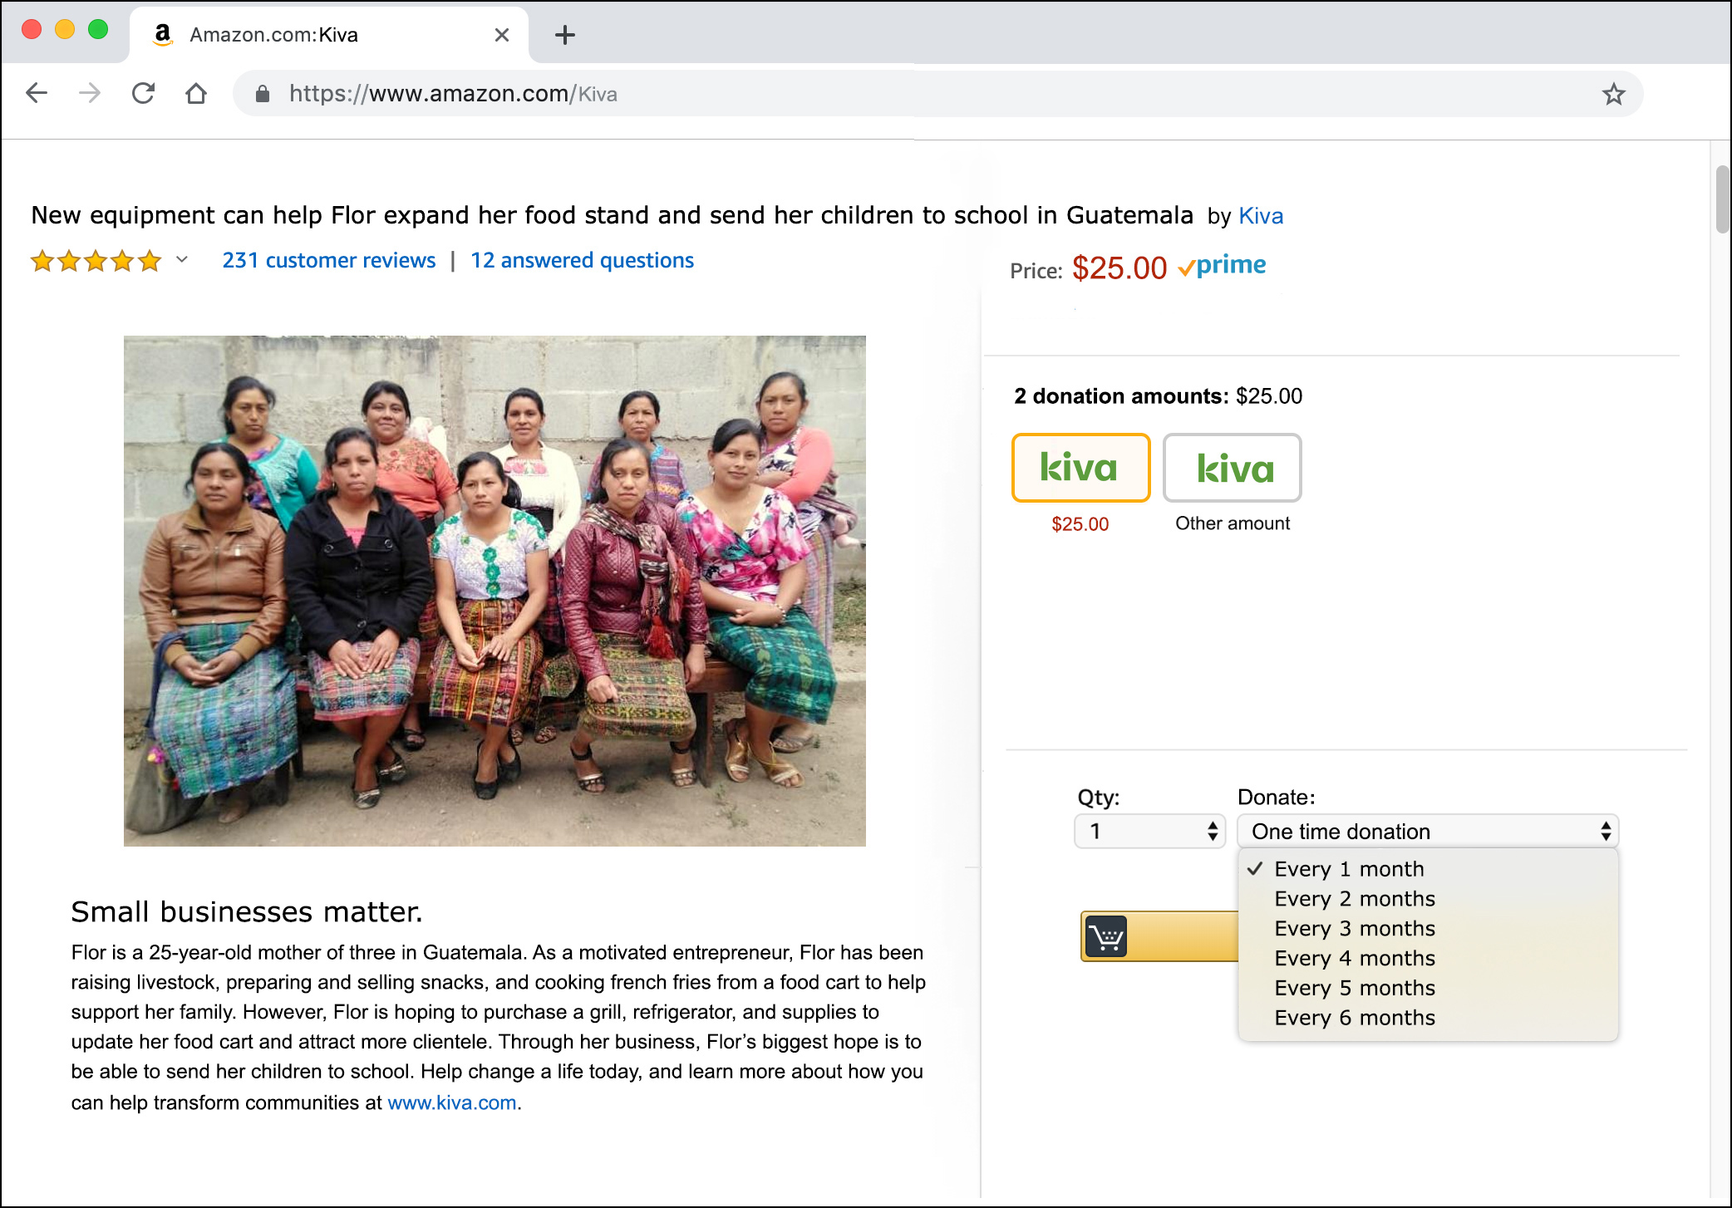
Task: Go back to the previous page
Action: tap(37, 93)
